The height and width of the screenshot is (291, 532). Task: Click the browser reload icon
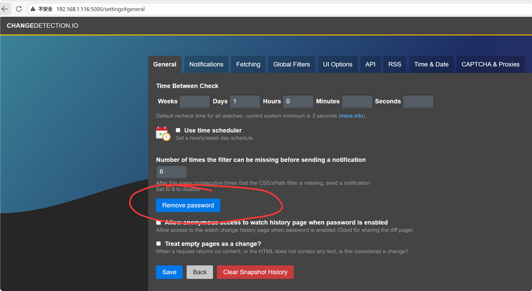tap(19, 9)
